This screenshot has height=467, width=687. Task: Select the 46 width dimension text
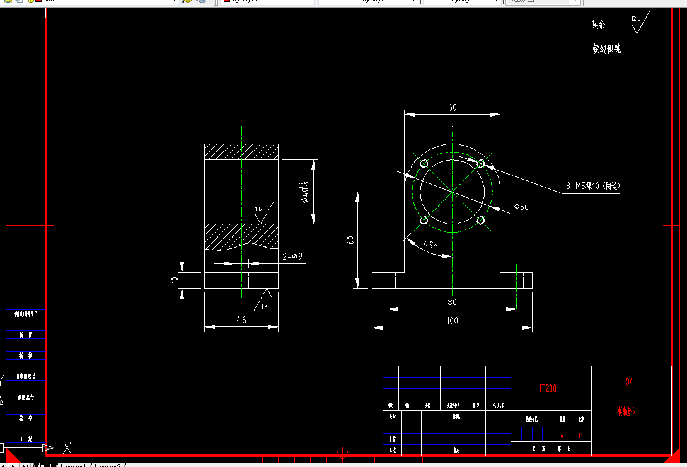(x=241, y=320)
